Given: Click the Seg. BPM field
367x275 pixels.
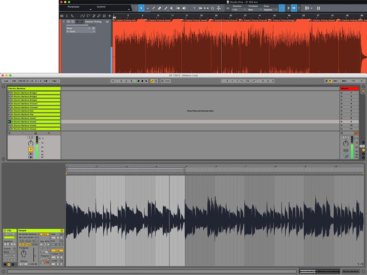Looking at the screenshot, I should tap(45, 244).
